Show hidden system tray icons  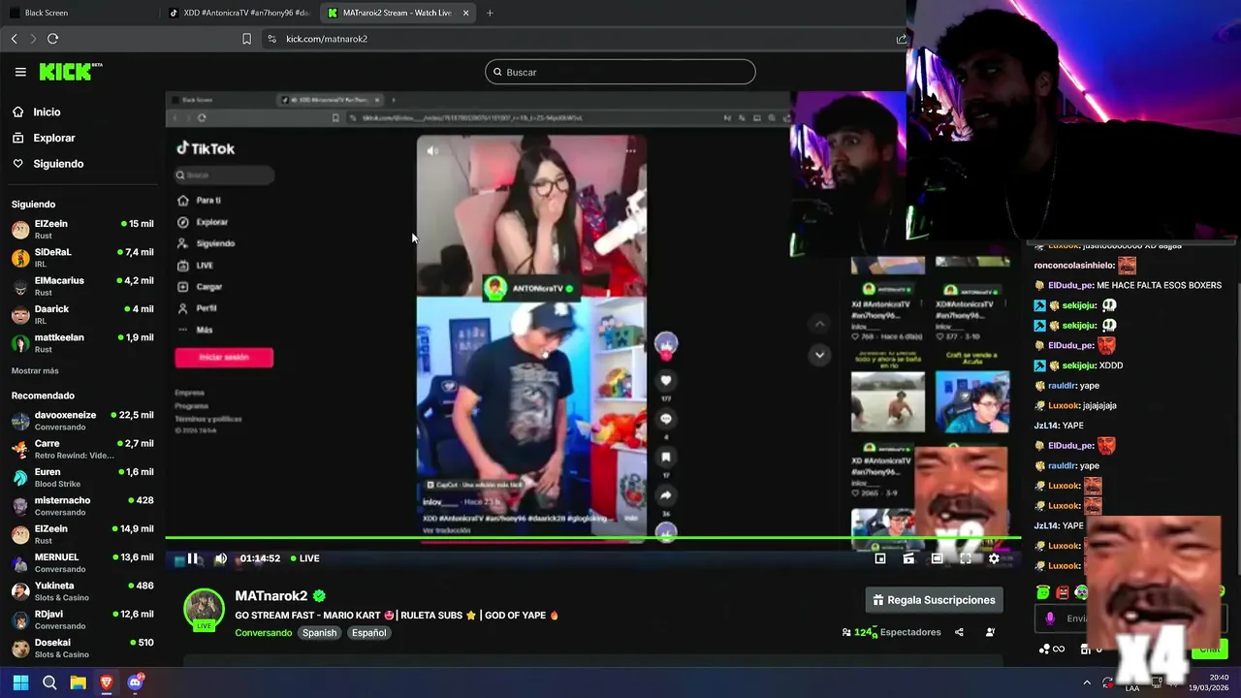[1087, 682]
